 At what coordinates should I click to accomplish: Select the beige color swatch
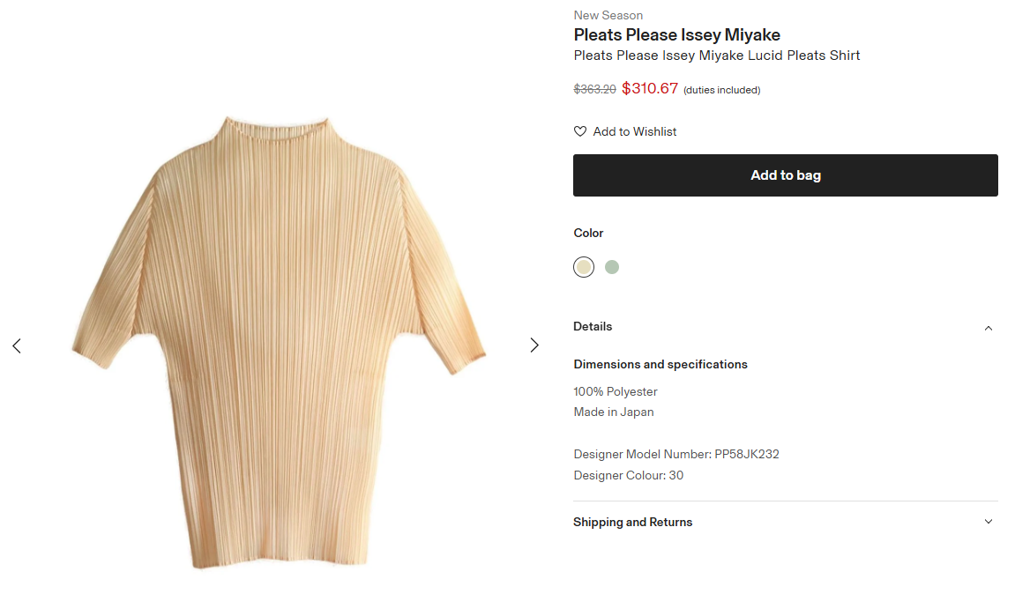[x=584, y=267]
